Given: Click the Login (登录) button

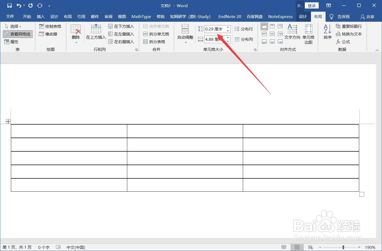Looking at the screenshot, I should coord(311,6).
